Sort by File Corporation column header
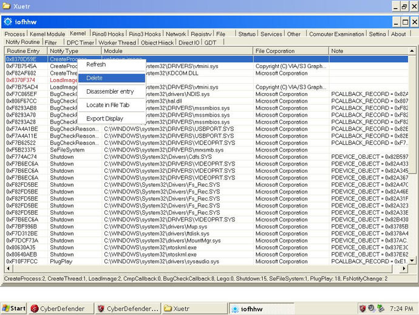 [x=291, y=51]
